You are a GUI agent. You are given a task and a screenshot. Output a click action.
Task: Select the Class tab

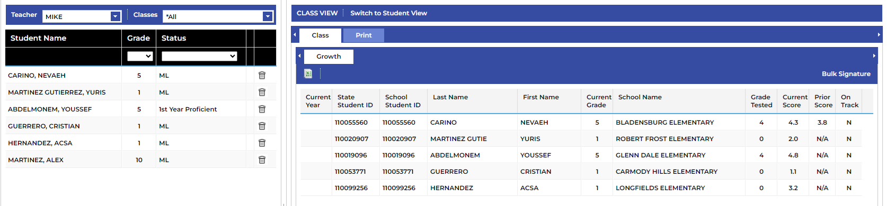pos(320,35)
